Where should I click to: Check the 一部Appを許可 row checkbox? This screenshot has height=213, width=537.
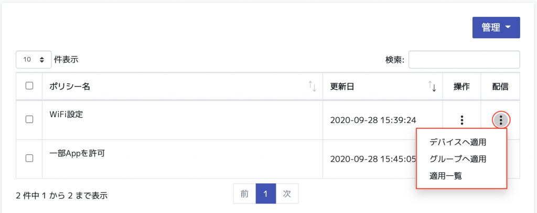click(29, 158)
